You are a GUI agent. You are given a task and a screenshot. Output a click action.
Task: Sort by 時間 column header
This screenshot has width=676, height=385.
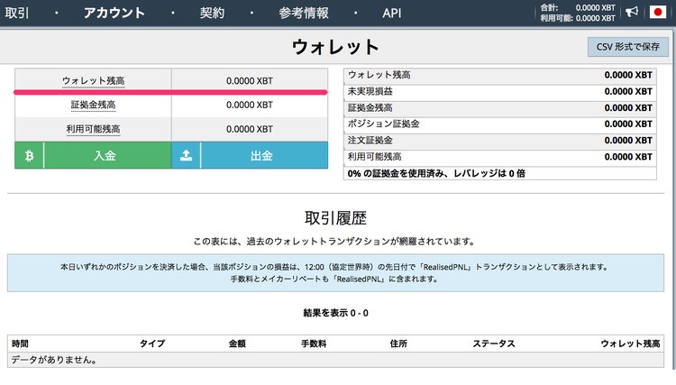coord(20,344)
